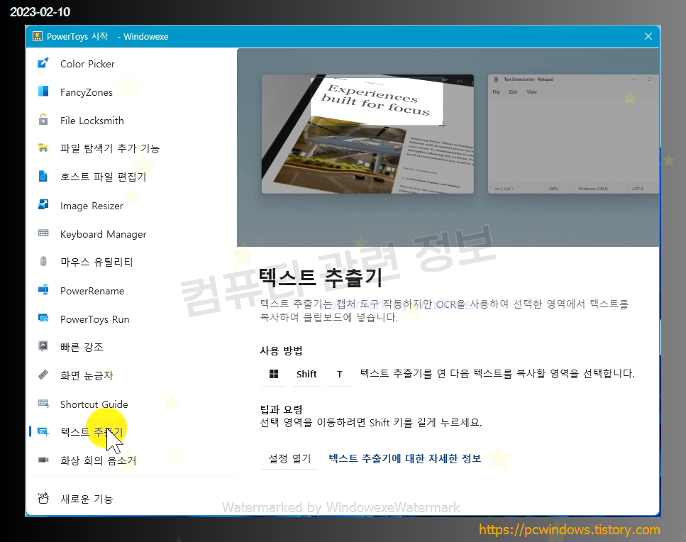Click the text extractor preview image
Viewport: 686px width, 542px height.
click(x=448, y=148)
